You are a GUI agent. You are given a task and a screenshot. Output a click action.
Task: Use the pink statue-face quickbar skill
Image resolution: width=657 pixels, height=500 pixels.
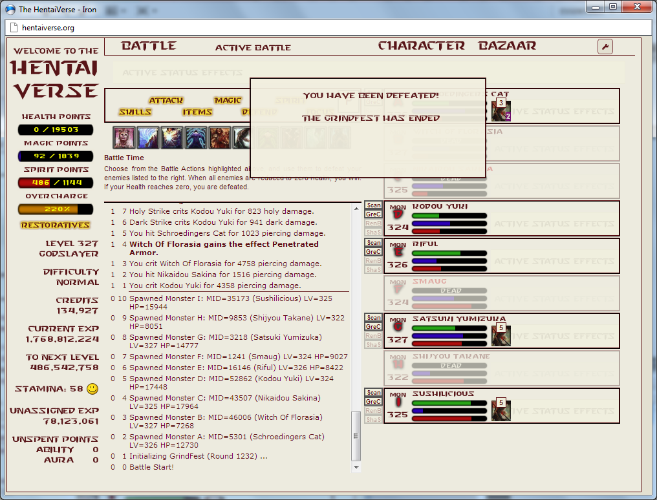(x=124, y=138)
